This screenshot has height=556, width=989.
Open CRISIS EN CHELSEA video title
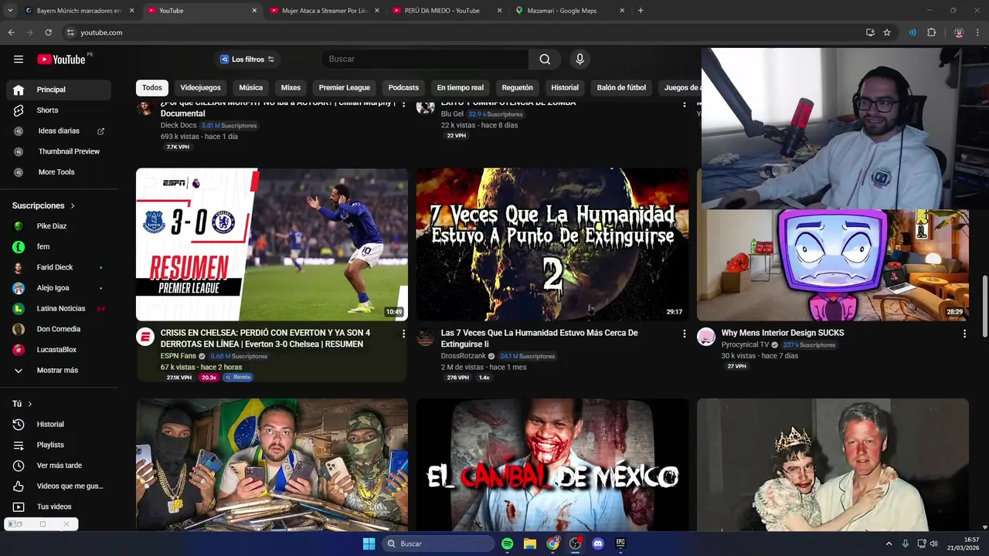pos(265,338)
